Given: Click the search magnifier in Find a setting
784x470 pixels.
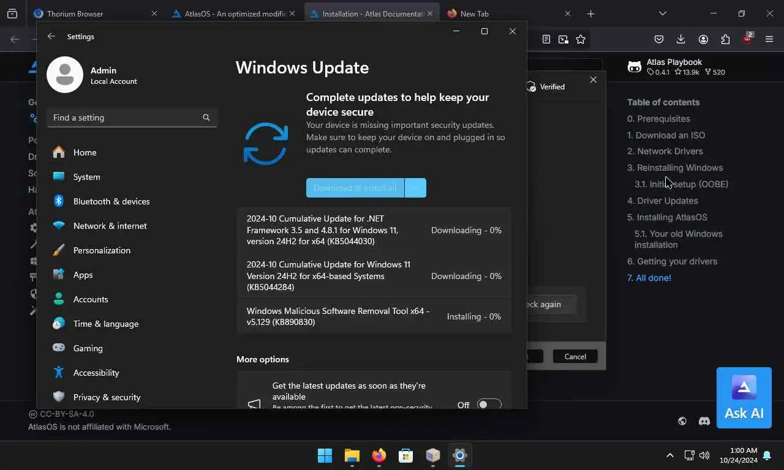Looking at the screenshot, I should tap(206, 117).
